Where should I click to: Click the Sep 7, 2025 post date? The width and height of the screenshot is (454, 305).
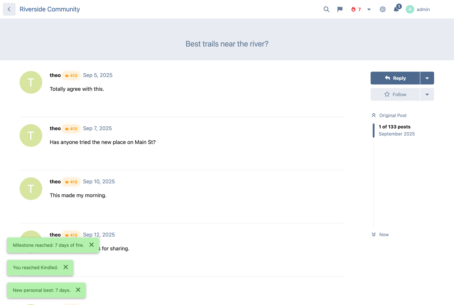97,128
